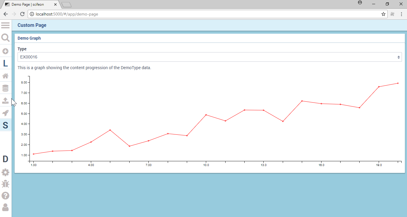Click the rocket icon in sidebar
Viewport: 407px width, 217px height.
point(5,113)
